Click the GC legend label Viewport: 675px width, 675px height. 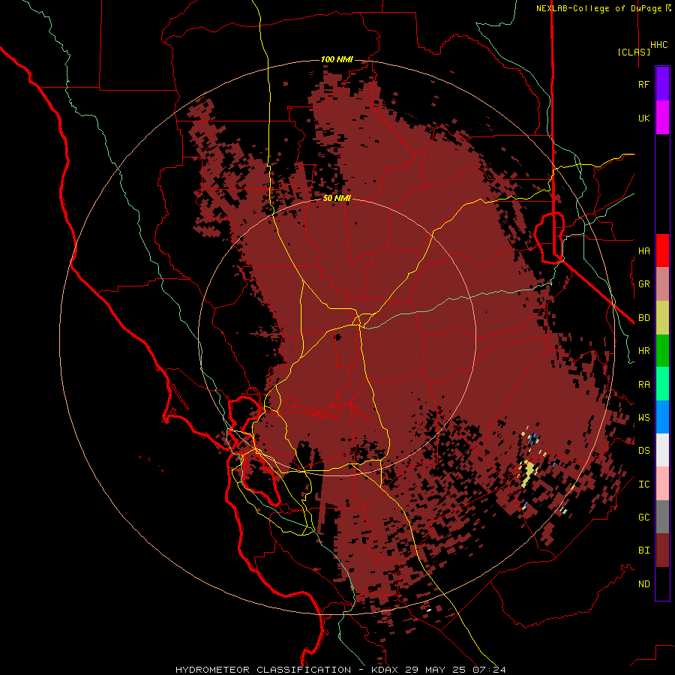point(643,517)
